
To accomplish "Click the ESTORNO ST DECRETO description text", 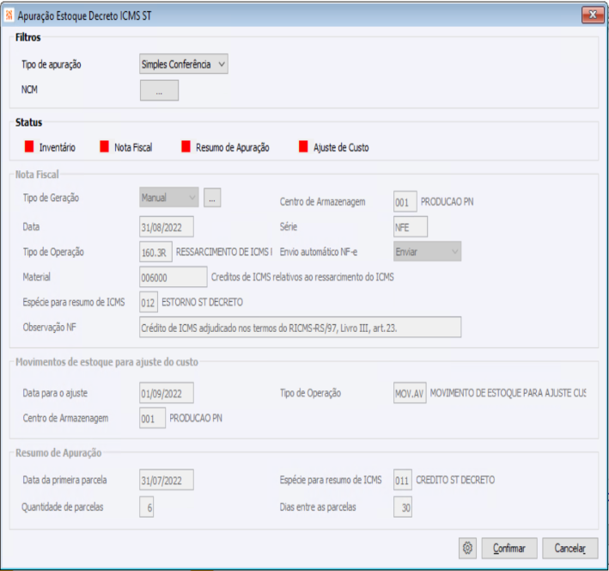I will 202,302.
